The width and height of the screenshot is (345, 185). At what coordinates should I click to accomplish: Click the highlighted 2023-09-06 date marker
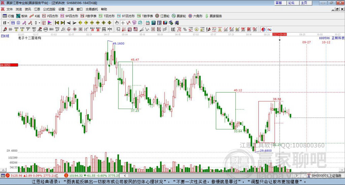coord(279,34)
